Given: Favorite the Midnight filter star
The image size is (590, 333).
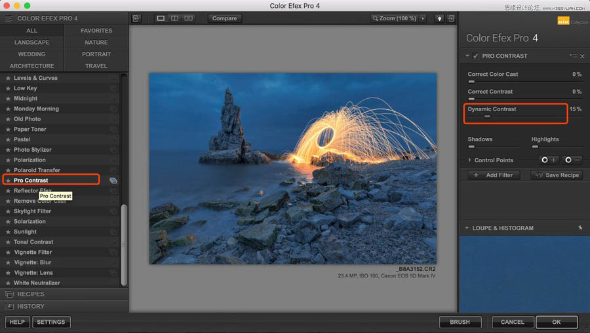Looking at the screenshot, I should click(x=8, y=99).
